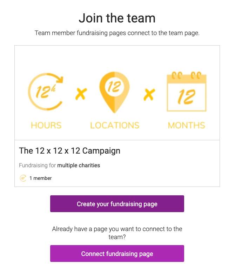The width and height of the screenshot is (235, 277).
Task: Click the 1 member count text
Action: 40,178
